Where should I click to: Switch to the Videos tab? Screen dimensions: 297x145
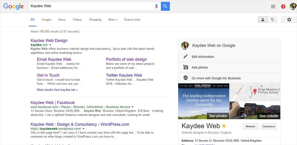coord(77,20)
